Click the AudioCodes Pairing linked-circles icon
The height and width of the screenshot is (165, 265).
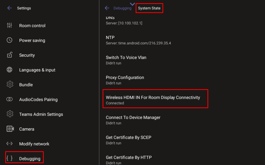click(x=10, y=99)
